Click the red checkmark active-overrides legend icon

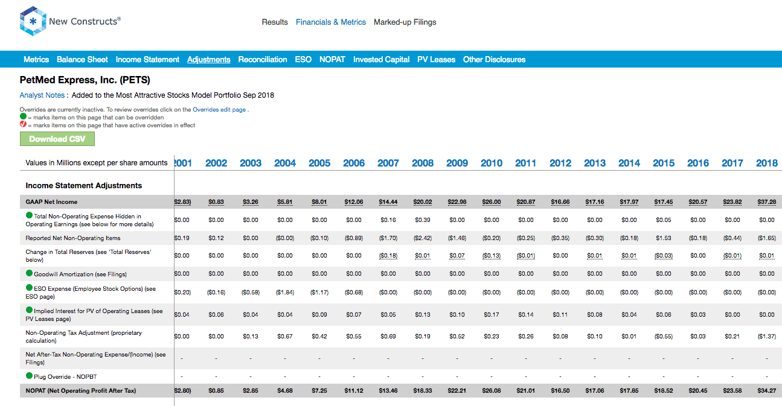pos(23,124)
